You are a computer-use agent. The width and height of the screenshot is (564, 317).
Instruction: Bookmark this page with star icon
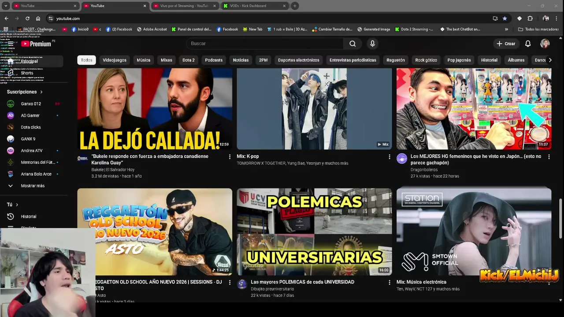pos(505,18)
